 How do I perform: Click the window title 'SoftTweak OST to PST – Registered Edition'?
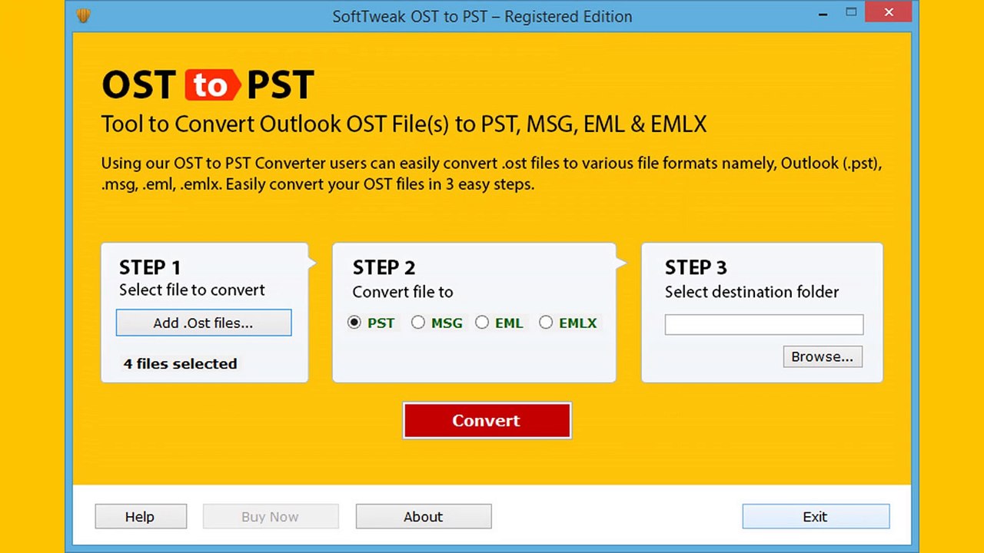coord(482,16)
